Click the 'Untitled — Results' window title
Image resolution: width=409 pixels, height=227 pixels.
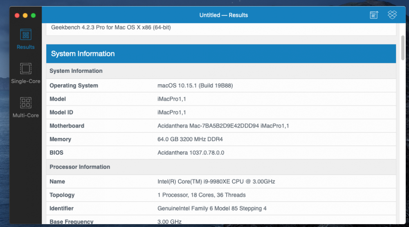click(224, 15)
